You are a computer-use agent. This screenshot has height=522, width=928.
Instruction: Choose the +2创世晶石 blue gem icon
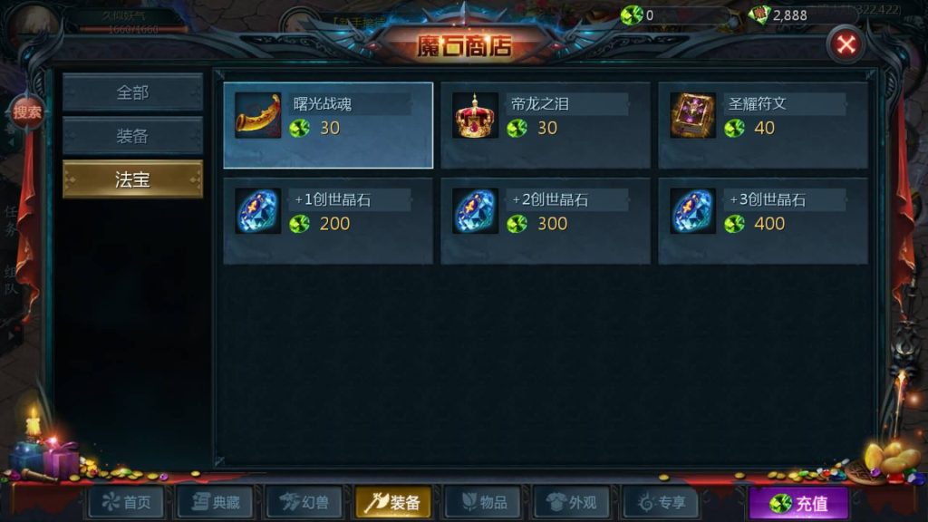[475, 211]
